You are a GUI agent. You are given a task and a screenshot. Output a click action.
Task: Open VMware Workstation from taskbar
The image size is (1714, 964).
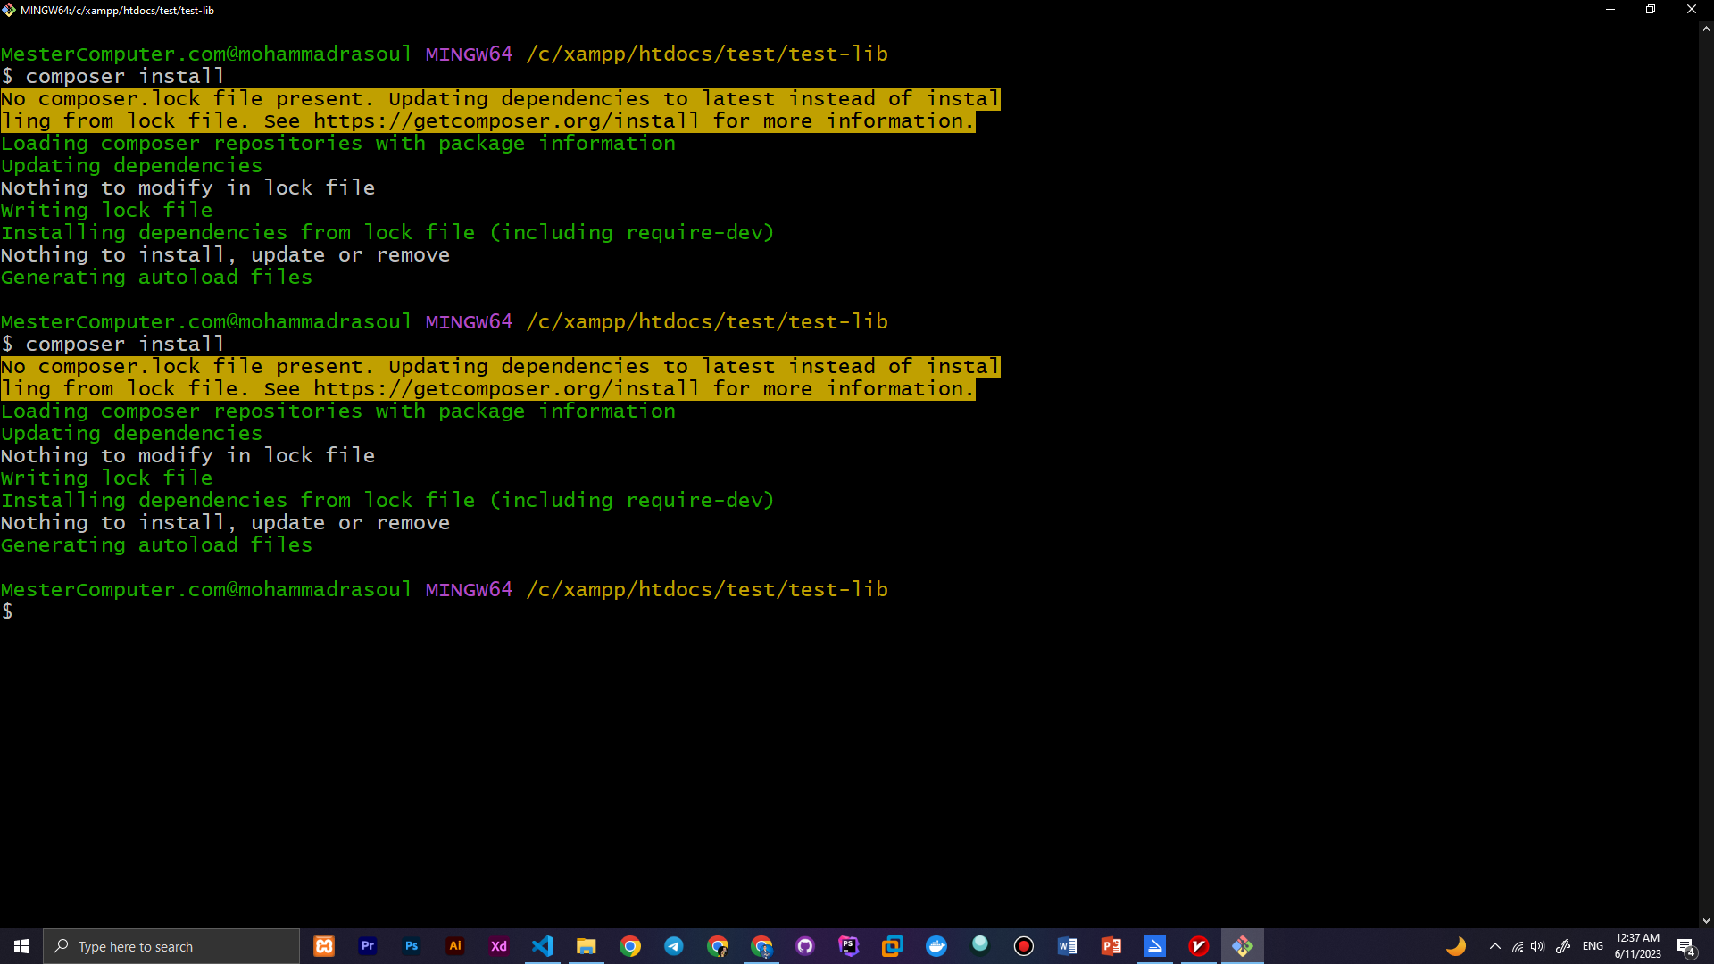click(893, 946)
